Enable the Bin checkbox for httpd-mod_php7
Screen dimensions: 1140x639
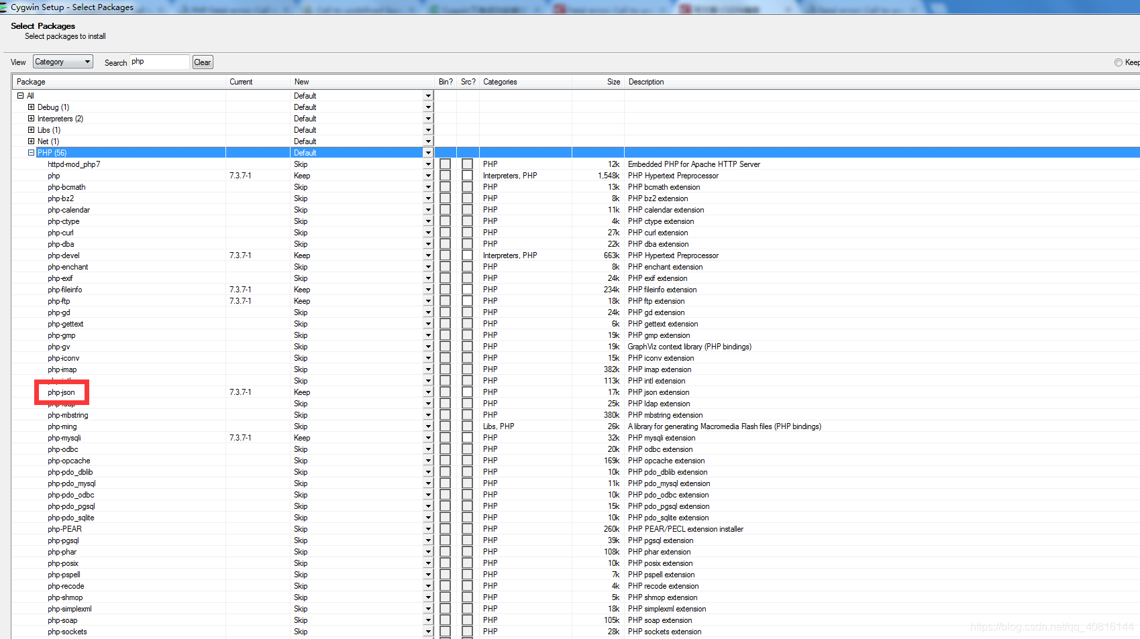(445, 164)
